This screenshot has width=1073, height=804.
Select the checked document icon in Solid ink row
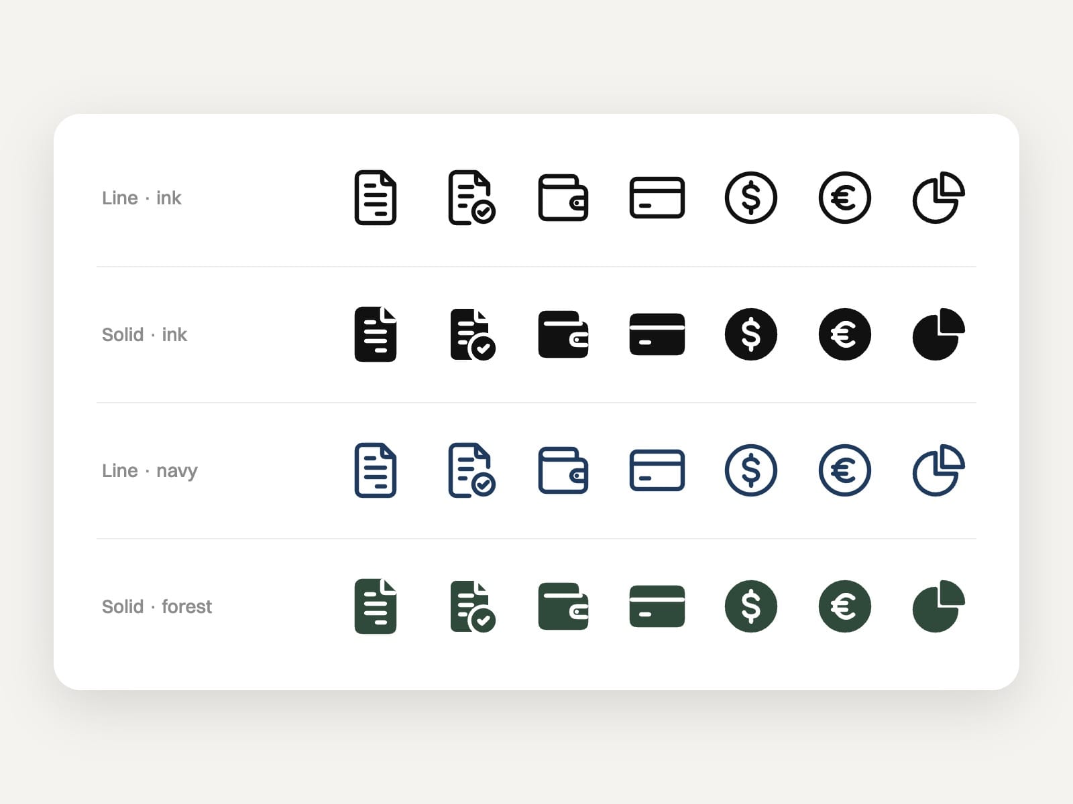point(473,334)
